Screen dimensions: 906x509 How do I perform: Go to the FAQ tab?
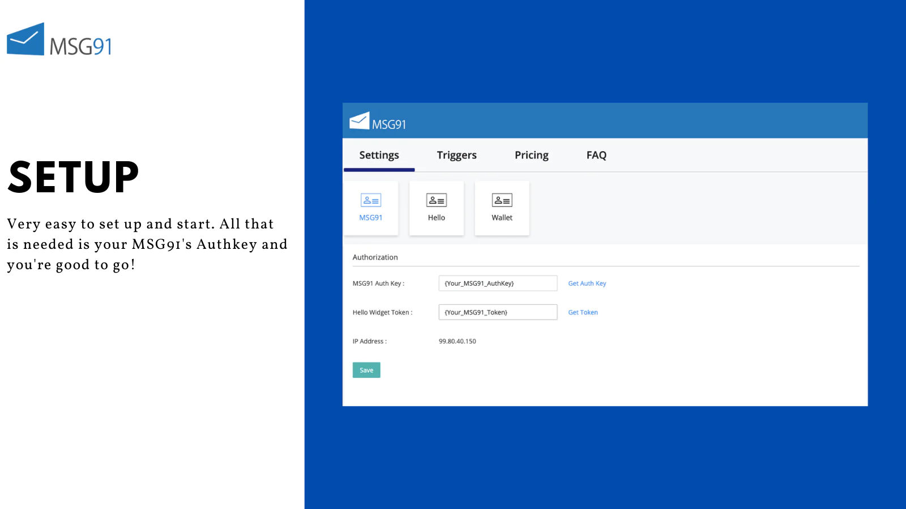coord(596,155)
